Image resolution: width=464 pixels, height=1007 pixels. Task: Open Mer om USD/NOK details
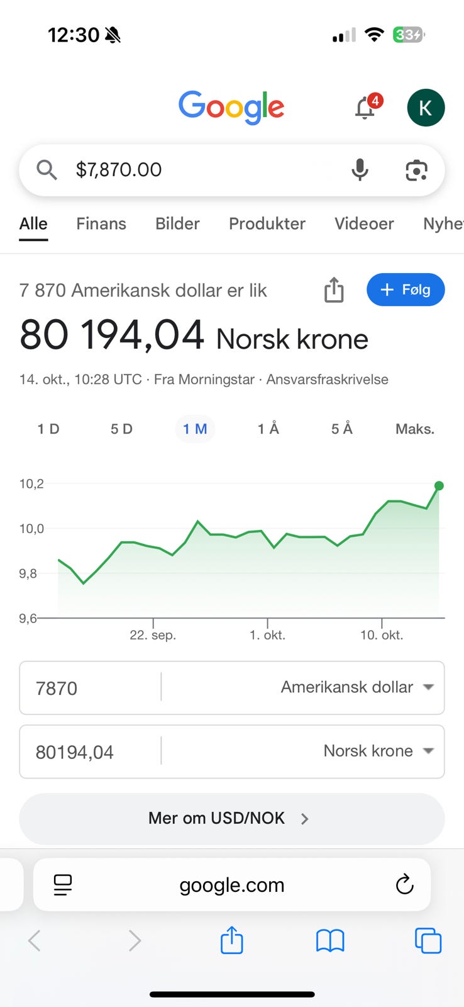click(x=231, y=818)
